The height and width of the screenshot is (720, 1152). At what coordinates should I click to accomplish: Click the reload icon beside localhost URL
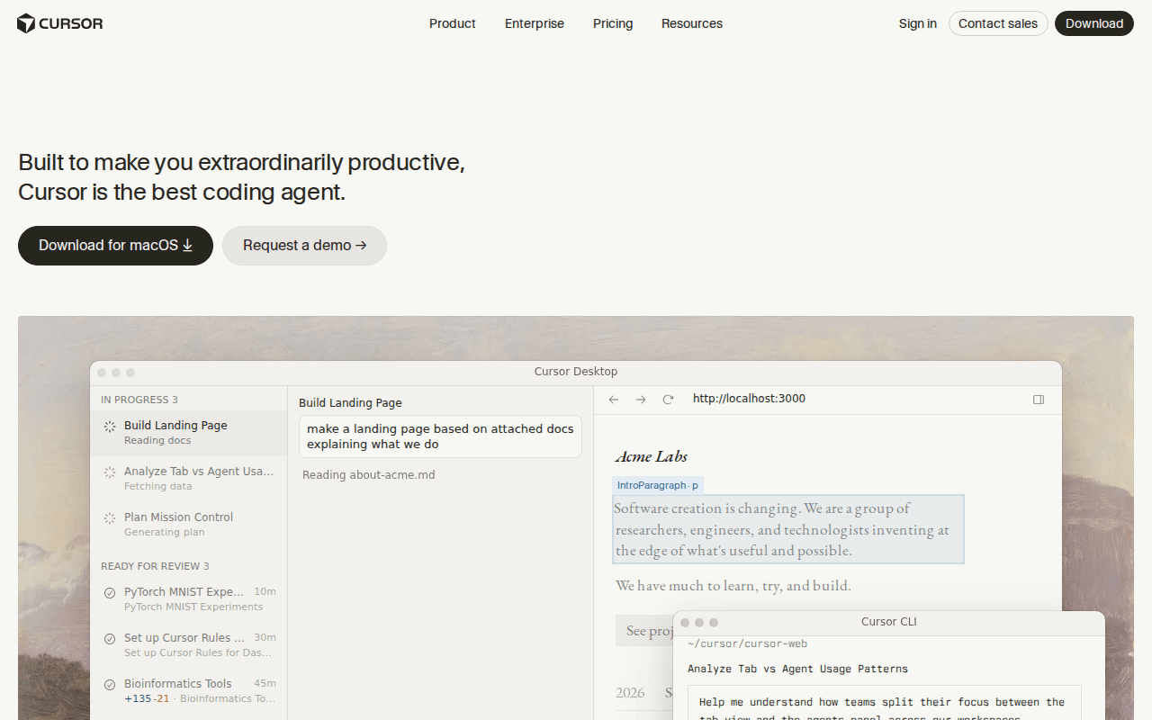pyautogui.click(x=668, y=400)
